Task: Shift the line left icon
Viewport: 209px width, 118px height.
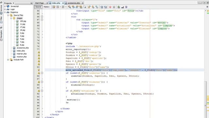Action: [102, 7]
